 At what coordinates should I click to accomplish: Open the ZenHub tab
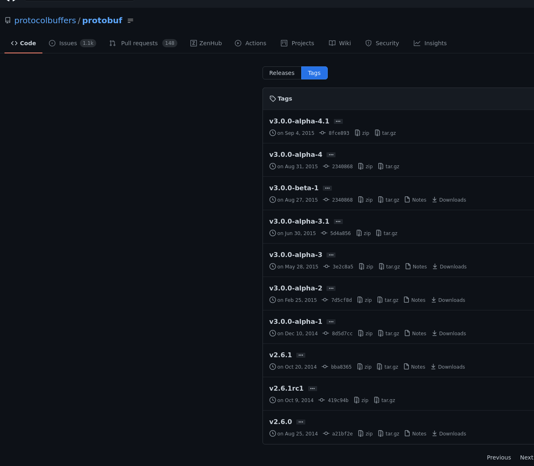point(206,43)
